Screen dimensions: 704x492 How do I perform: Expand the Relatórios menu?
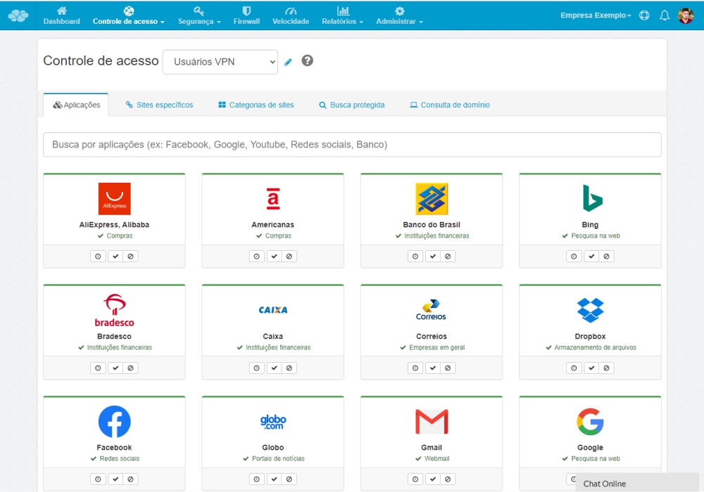(342, 15)
